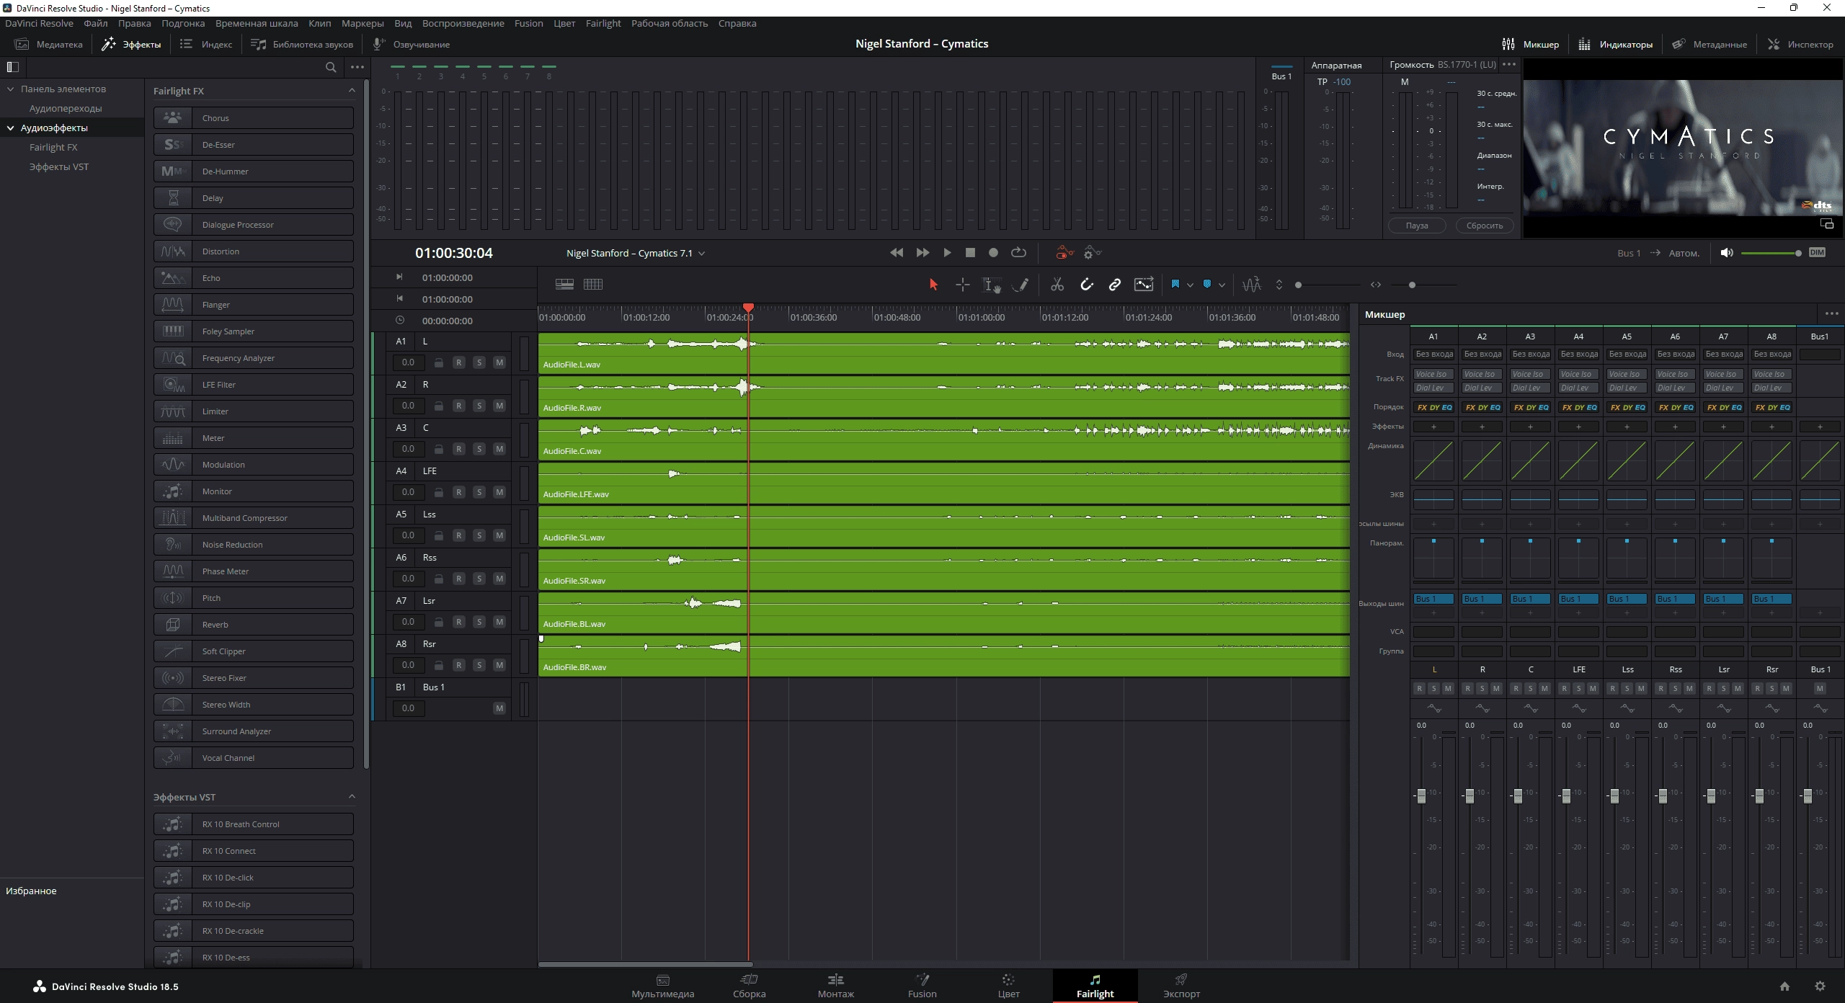Expand the Панель элементов tree item
This screenshot has width=1845, height=1003.
(x=11, y=89)
